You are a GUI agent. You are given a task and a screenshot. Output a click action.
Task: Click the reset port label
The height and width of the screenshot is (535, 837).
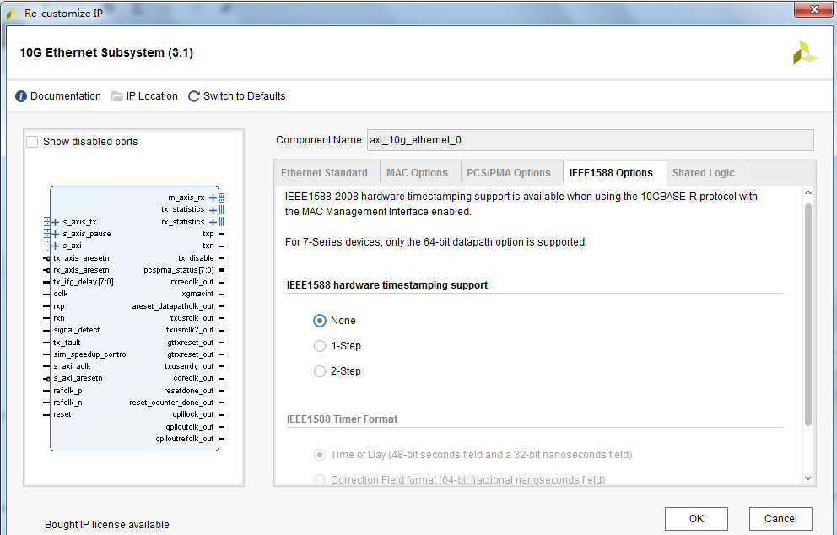click(62, 414)
